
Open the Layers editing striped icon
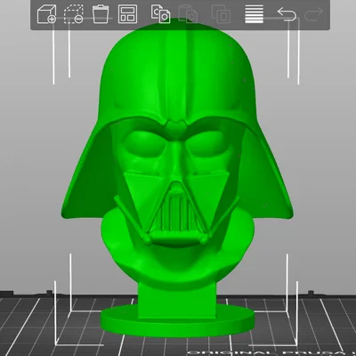click(x=255, y=14)
